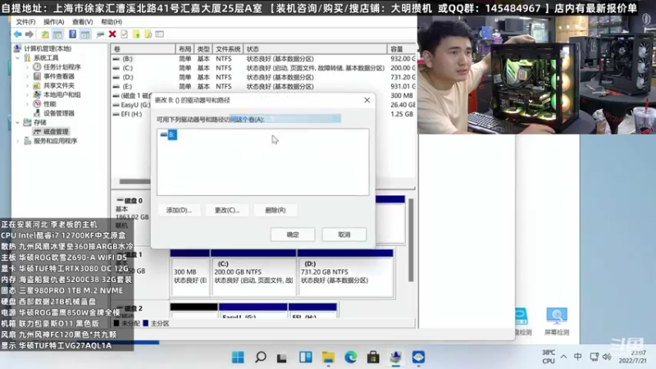This screenshot has height=369, width=656.
Task: Open the 屏幕检测 desktop shortcut
Action: point(557,321)
